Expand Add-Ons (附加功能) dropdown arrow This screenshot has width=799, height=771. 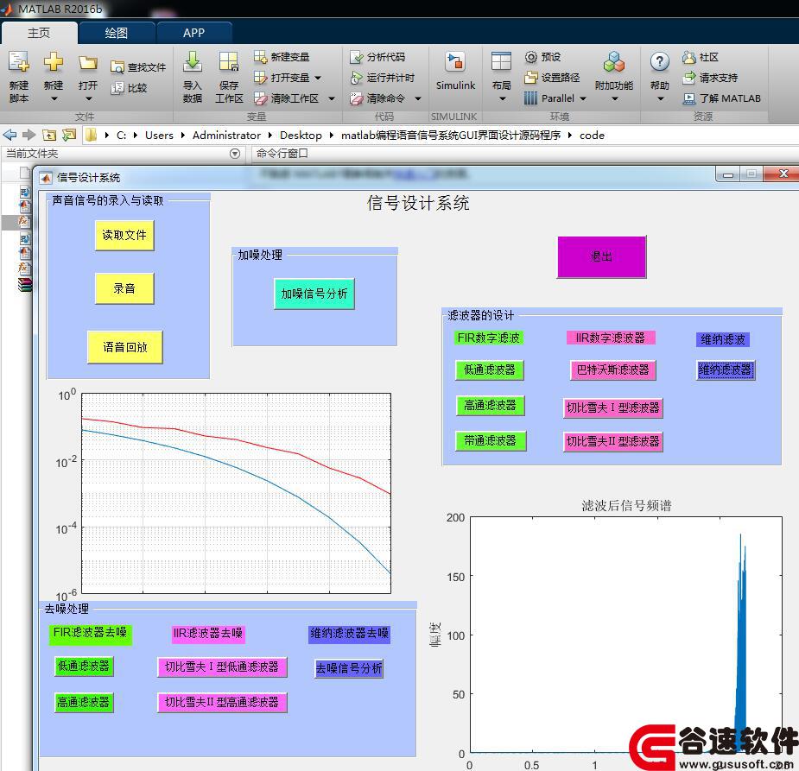click(614, 98)
